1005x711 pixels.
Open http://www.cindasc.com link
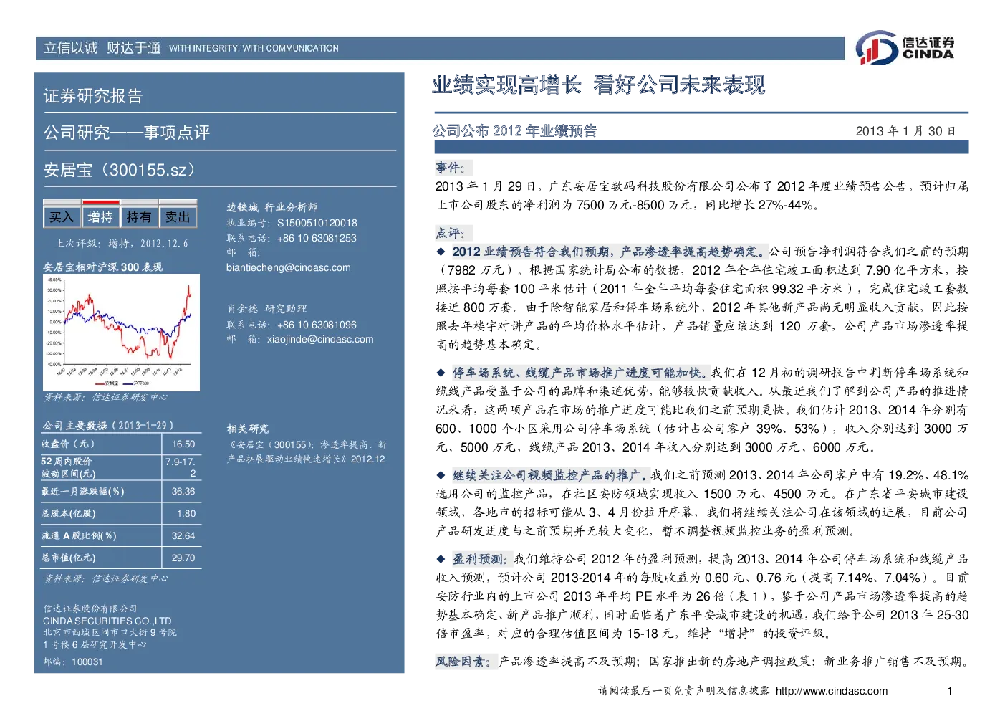coord(832,691)
